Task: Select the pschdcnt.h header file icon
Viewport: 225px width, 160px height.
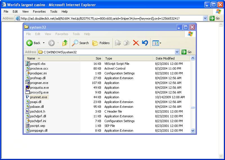Action: (x=28, y=111)
